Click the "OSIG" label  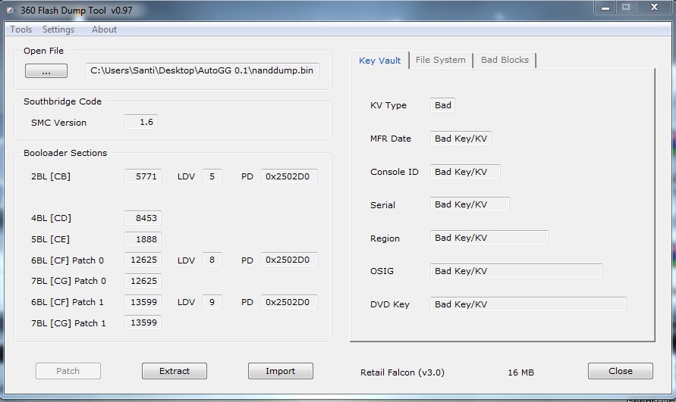(382, 271)
